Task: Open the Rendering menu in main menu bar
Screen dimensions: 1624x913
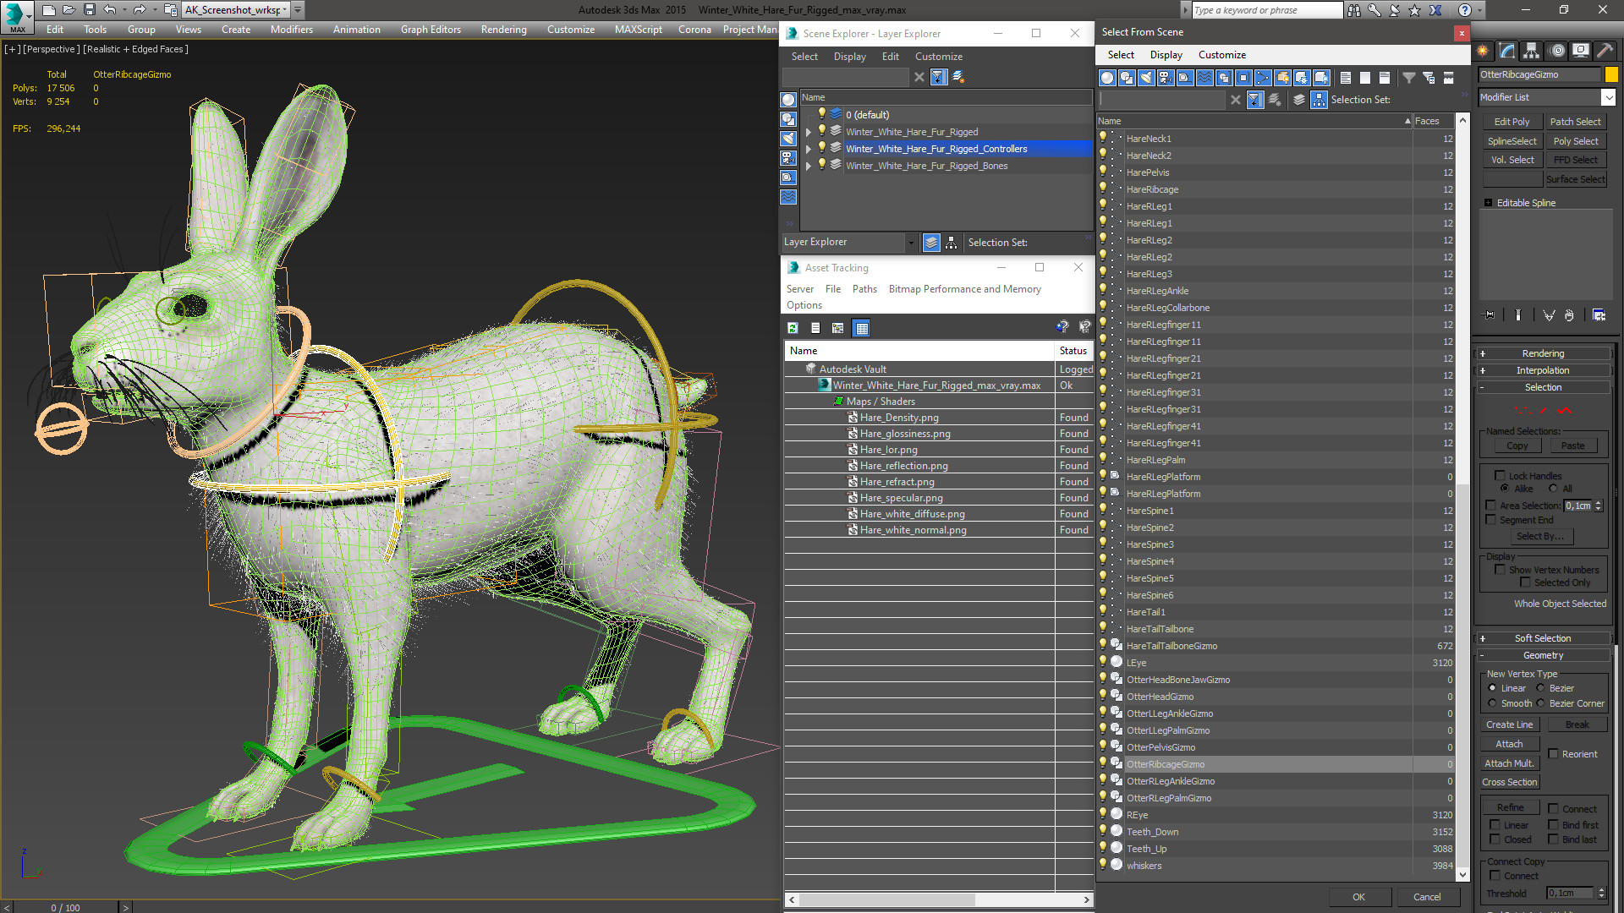Action: point(503,30)
